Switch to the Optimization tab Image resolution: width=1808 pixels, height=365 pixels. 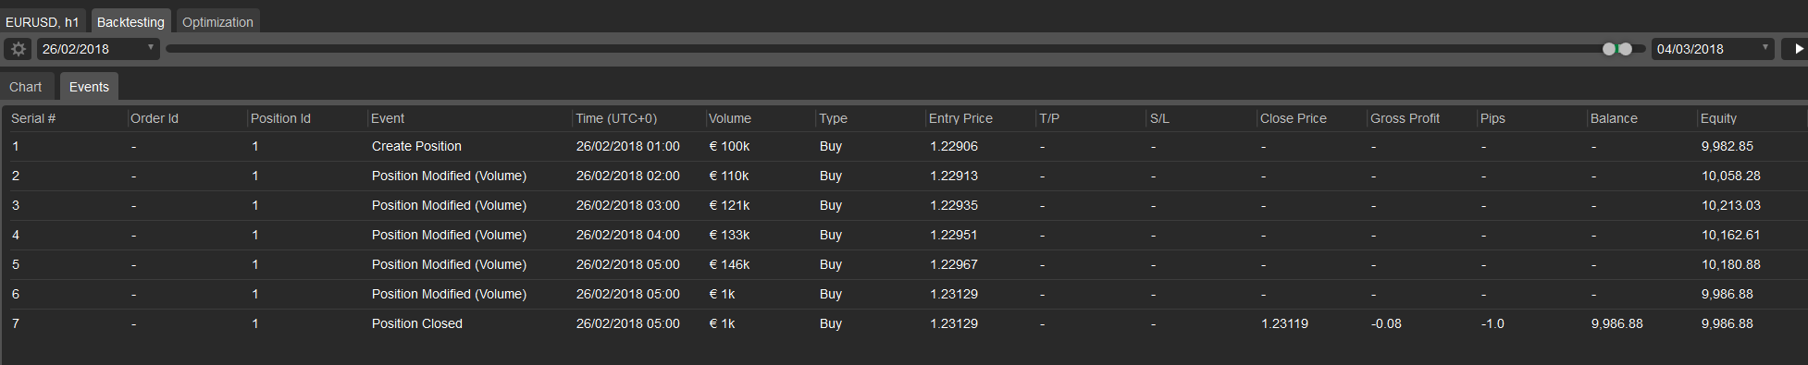217,21
